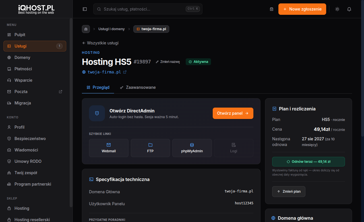Go to home via breadcrumb house icon

[86, 29]
